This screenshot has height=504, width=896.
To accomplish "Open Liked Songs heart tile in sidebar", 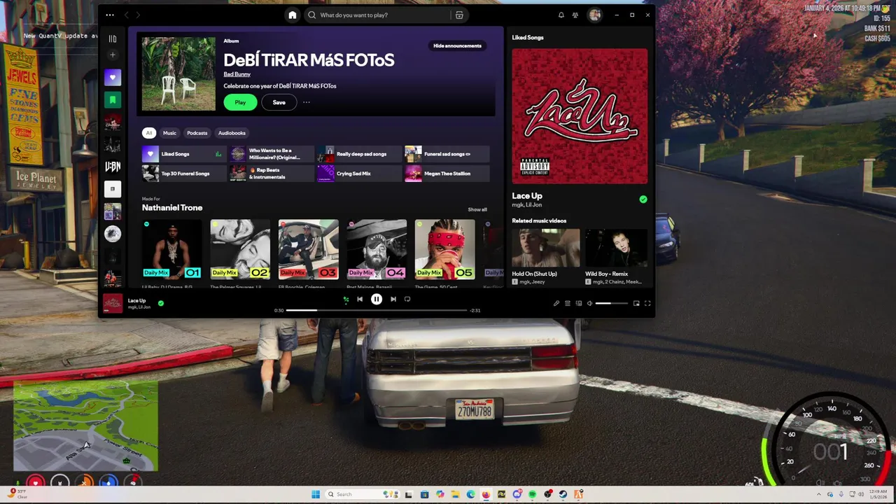I will 113,77.
